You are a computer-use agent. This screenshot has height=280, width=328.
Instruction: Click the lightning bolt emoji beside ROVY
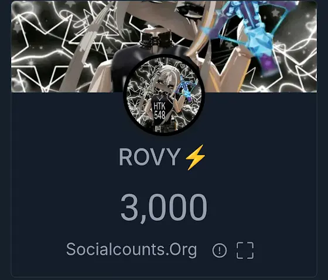[195, 157]
